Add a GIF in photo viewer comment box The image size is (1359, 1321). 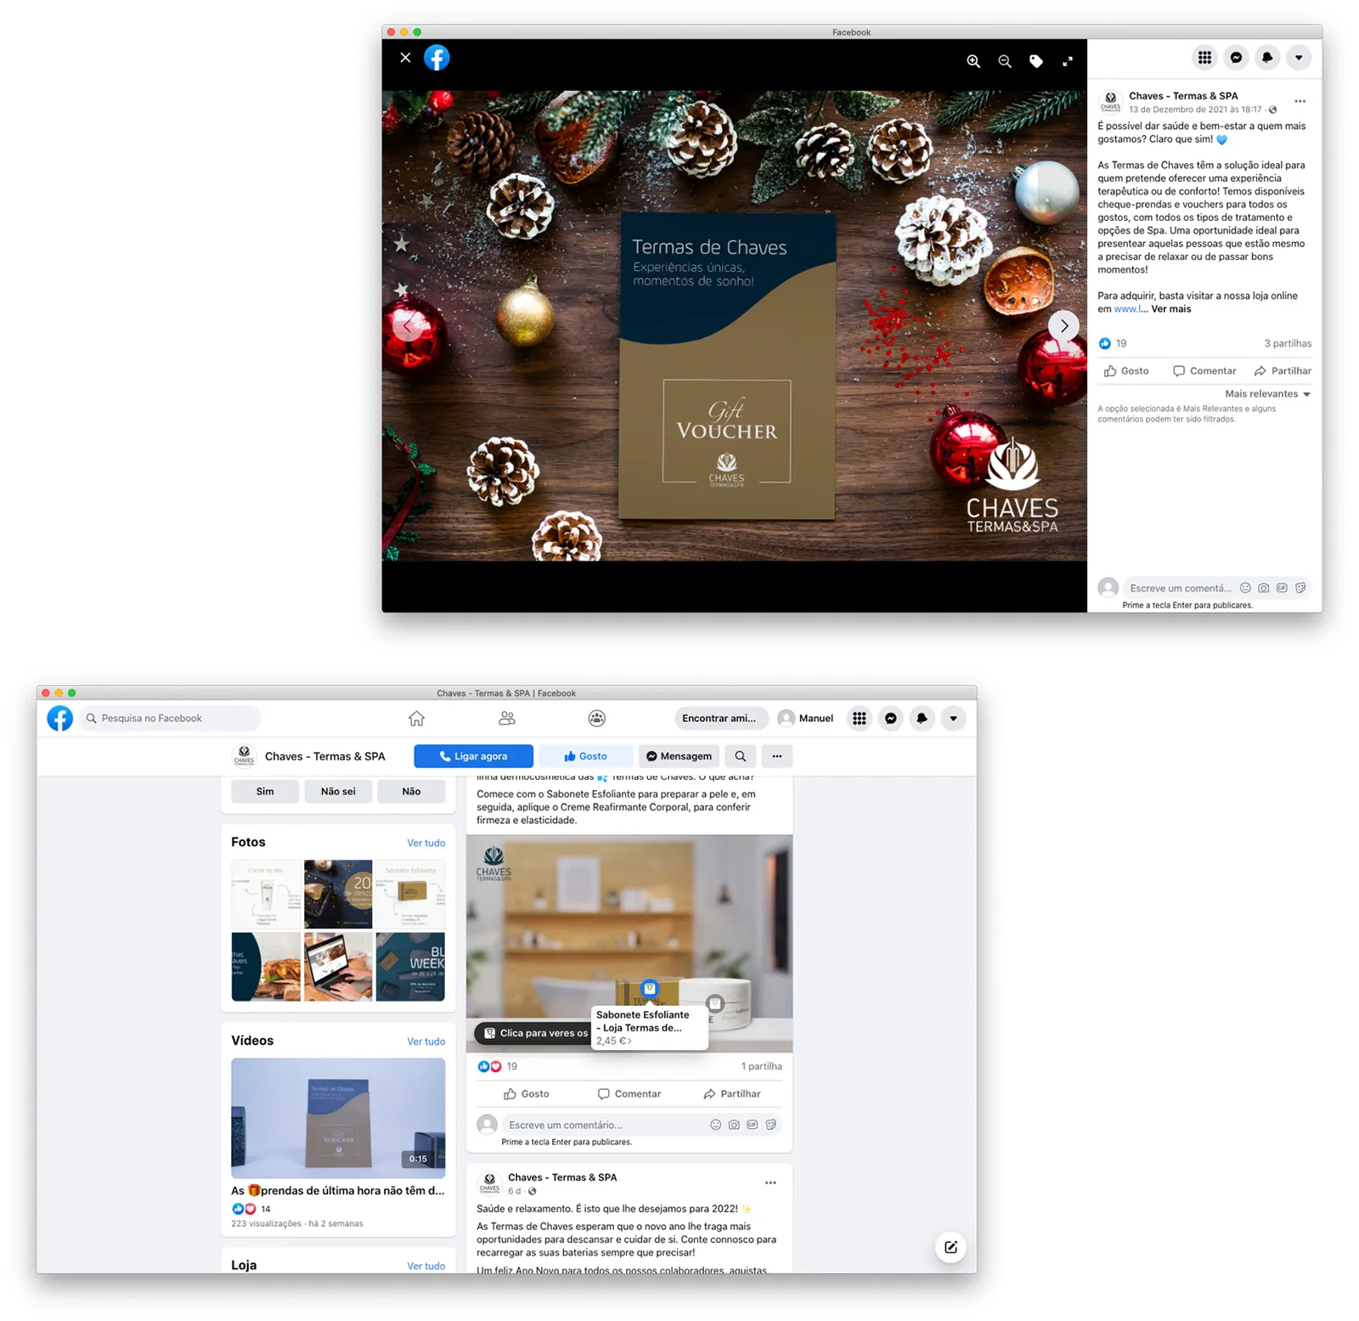click(1282, 588)
